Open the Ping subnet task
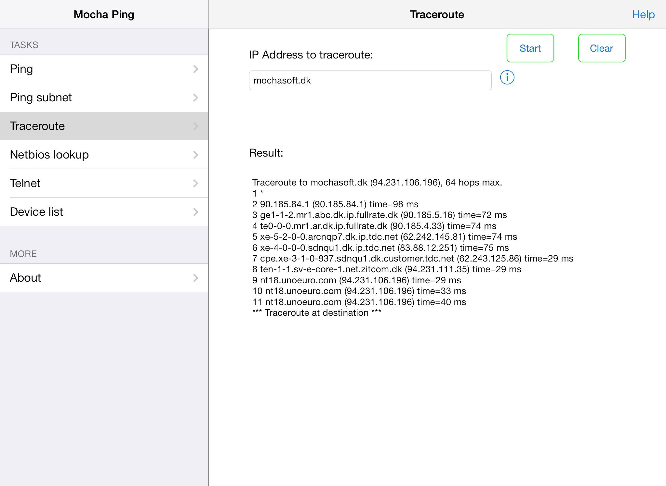666x486 pixels. 104,97
